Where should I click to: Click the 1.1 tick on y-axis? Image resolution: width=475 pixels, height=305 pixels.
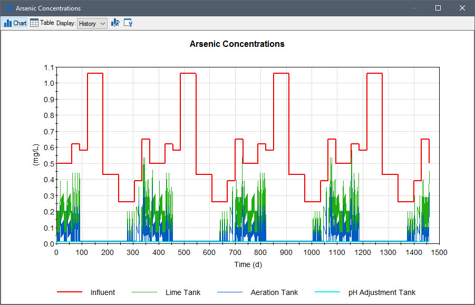pyautogui.click(x=49, y=67)
